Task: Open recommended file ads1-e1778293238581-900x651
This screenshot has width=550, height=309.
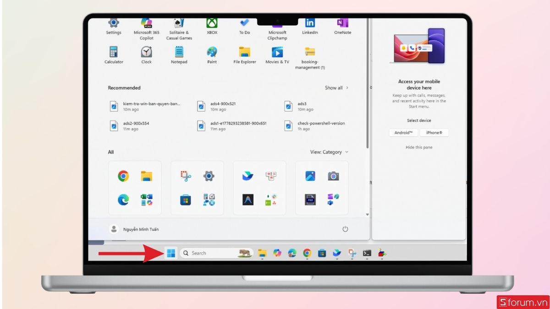Action: [232, 126]
